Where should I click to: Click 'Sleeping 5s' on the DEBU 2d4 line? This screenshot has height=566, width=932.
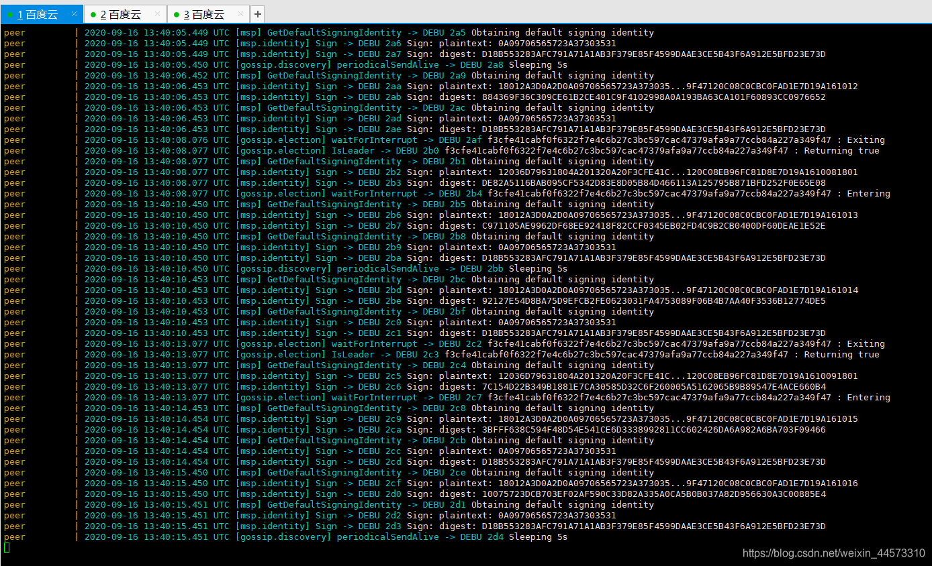click(538, 536)
